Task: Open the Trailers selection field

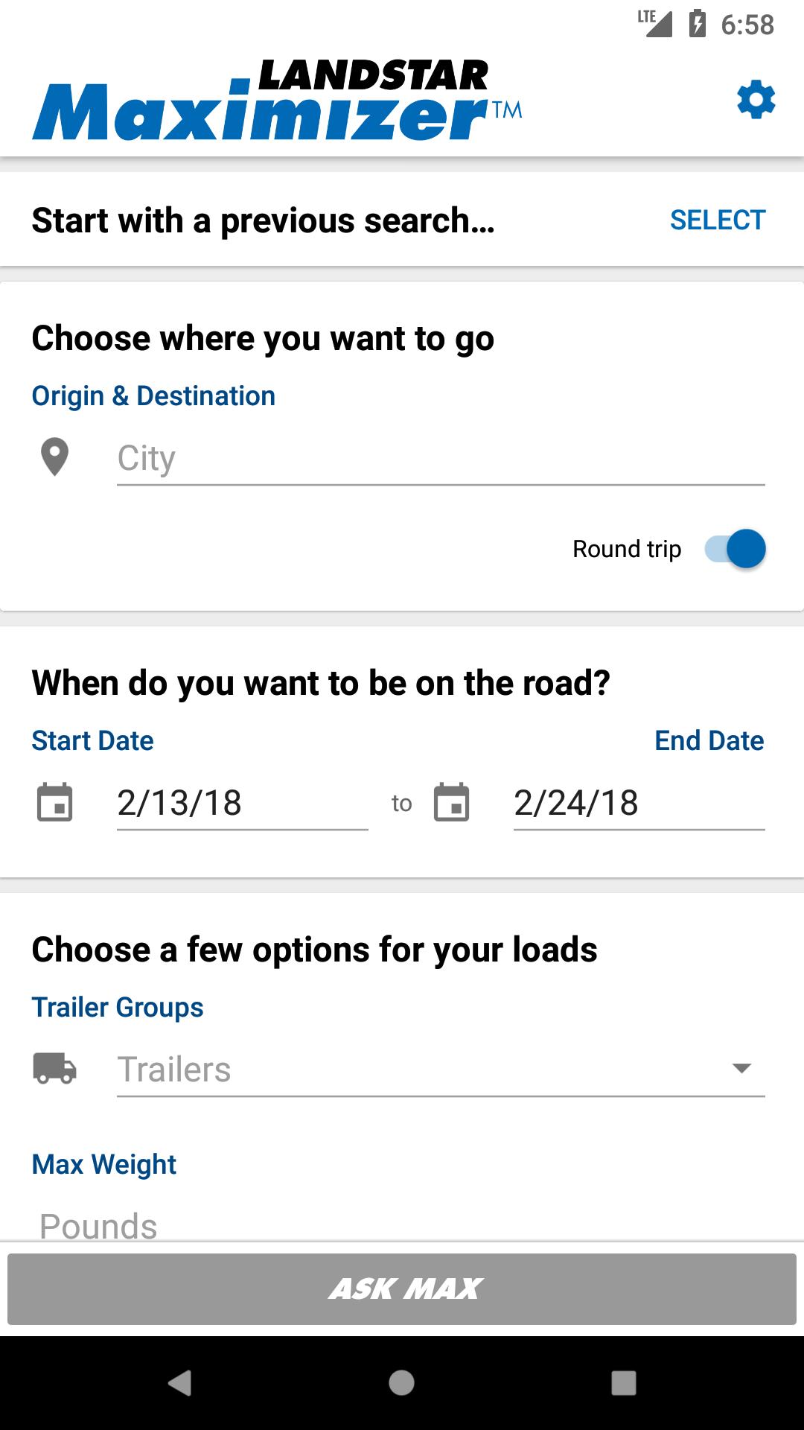Action: pyautogui.click(x=441, y=1070)
